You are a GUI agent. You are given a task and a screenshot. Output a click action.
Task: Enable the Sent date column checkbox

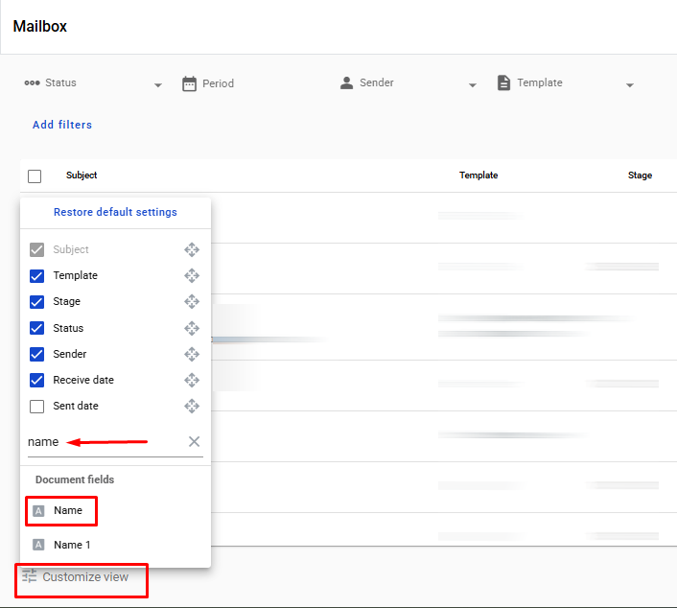pyautogui.click(x=37, y=407)
